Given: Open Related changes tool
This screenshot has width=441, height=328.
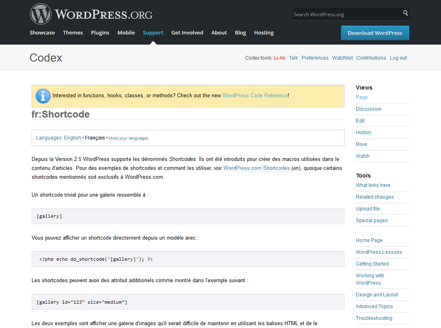Looking at the screenshot, I should pos(375,197).
